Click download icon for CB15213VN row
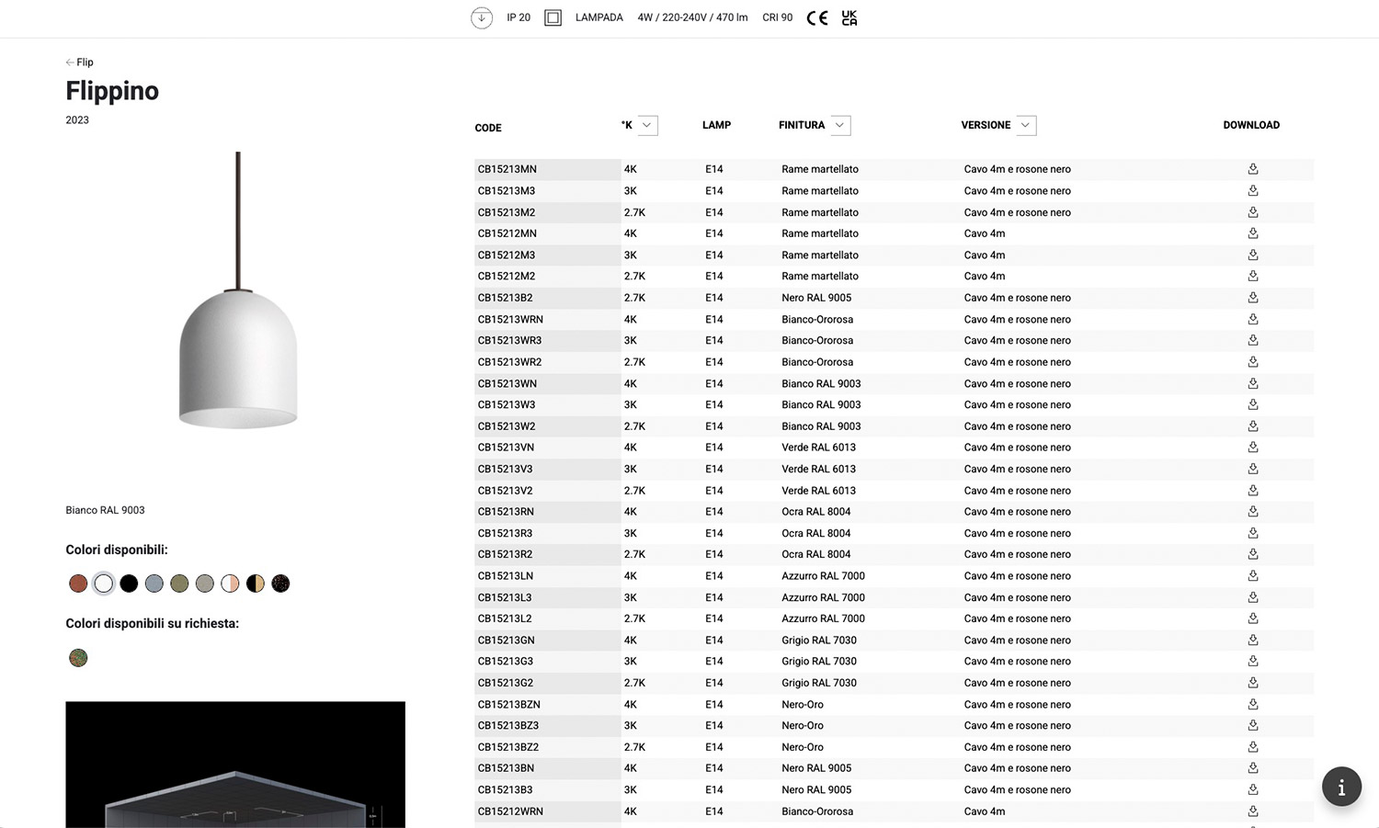 [1252, 448]
